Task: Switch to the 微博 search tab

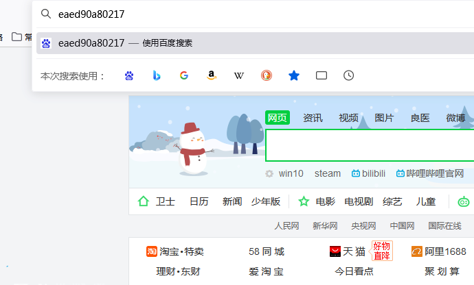Action: (456, 118)
